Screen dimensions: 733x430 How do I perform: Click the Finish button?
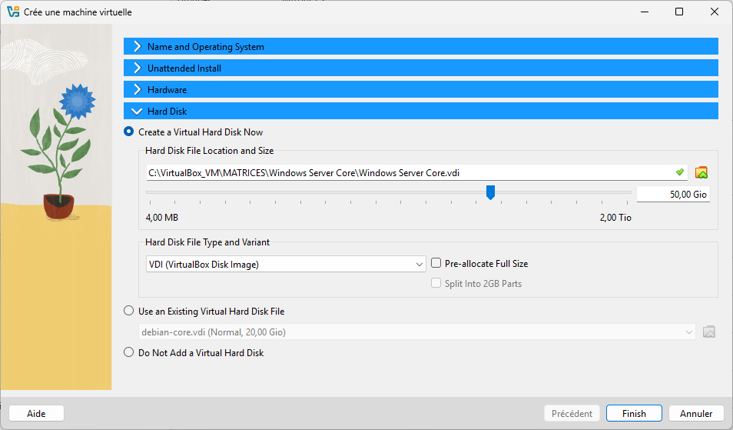pos(634,414)
